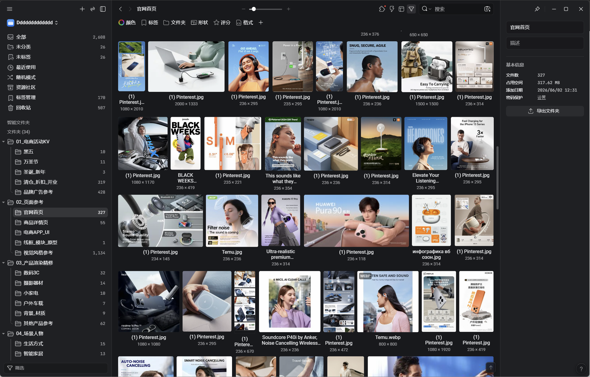The height and width of the screenshot is (377, 590).
Task: Click the 导出文件夹 export button
Action: [545, 111]
